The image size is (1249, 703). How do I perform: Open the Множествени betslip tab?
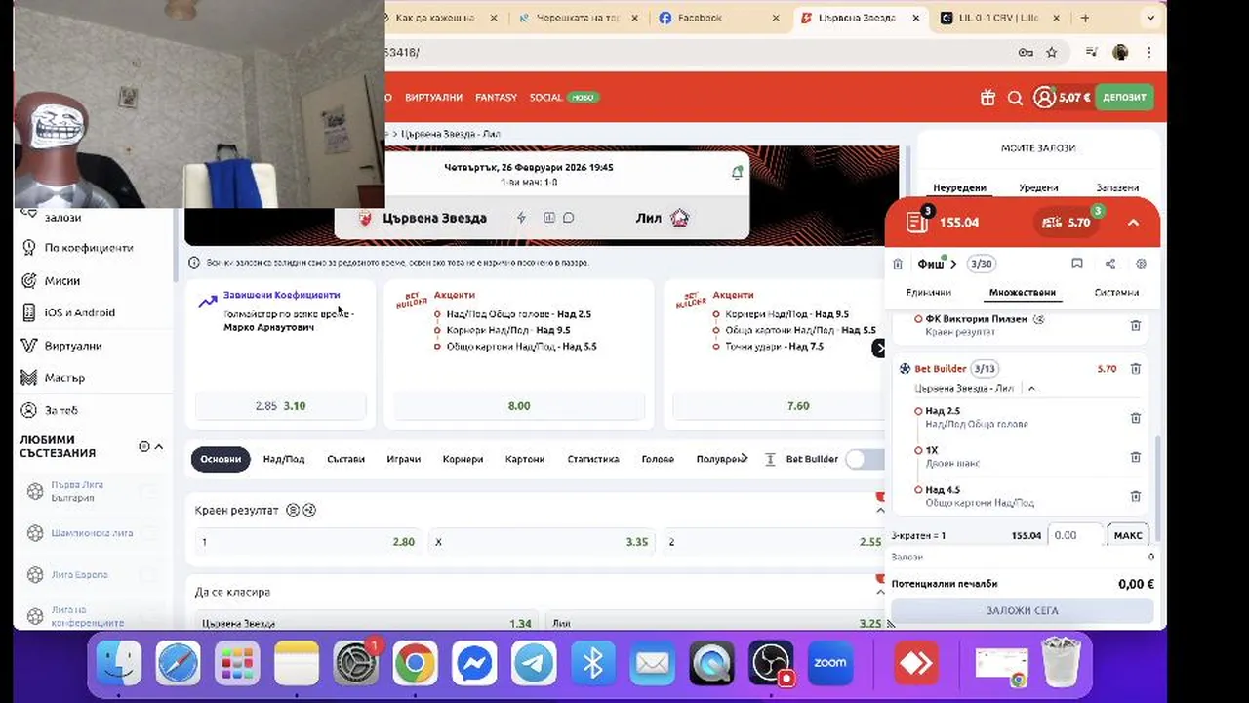coord(1022,292)
